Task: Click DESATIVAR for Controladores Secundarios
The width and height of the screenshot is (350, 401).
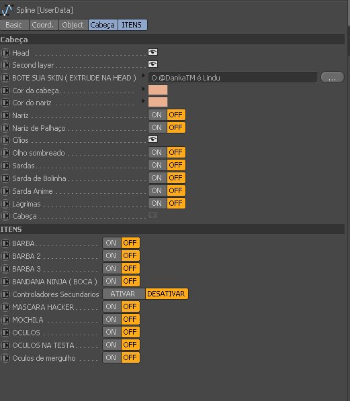Action: [167, 294]
